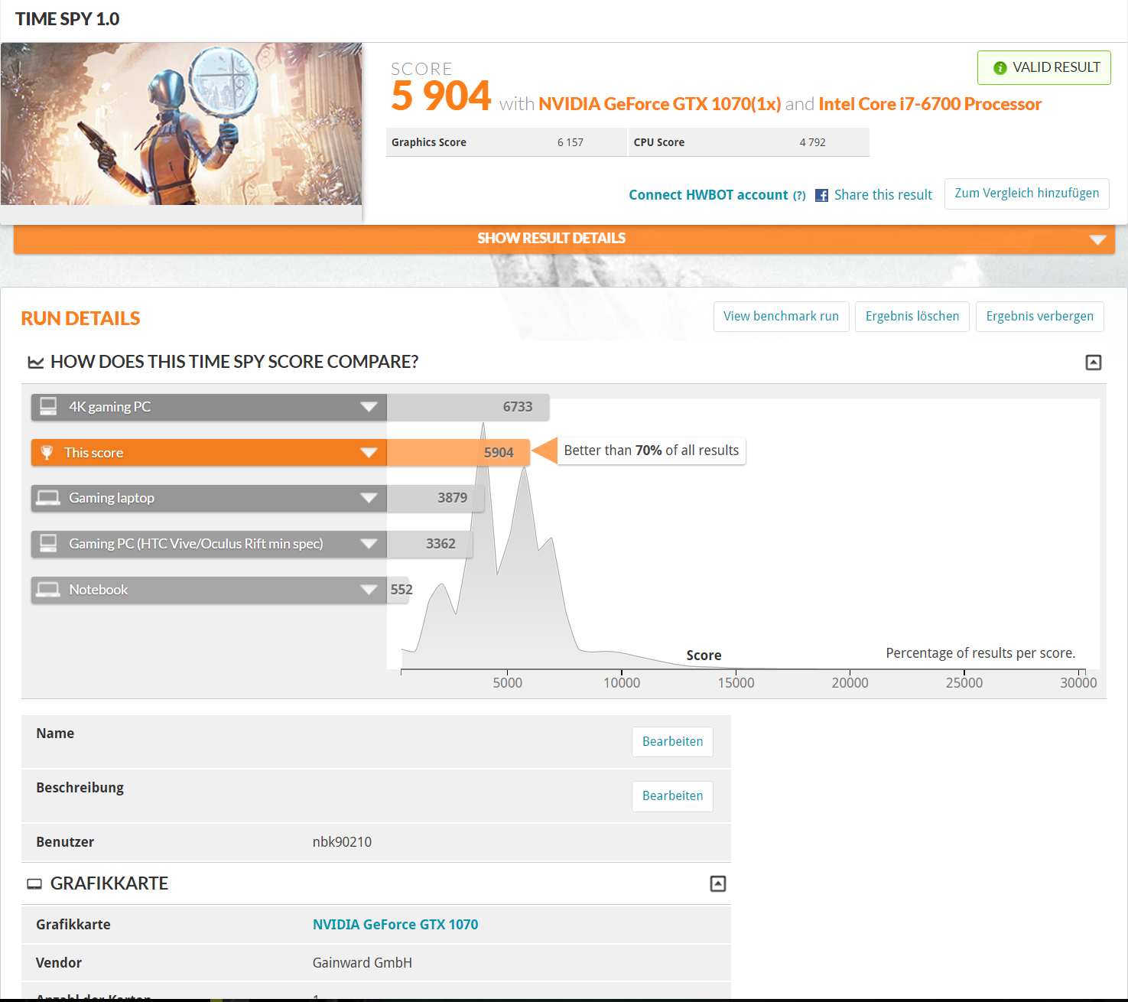Viewport: 1128px width, 1002px height.
Task: Open the Gaming PC HTC Vive/Oculus dropdown arrow
Action: (369, 544)
